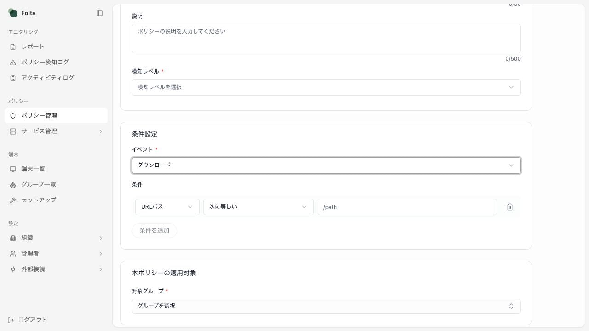Image resolution: width=589 pixels, height=331 pixels.
Task: Click the 組織 building icon
Action: 13,238
